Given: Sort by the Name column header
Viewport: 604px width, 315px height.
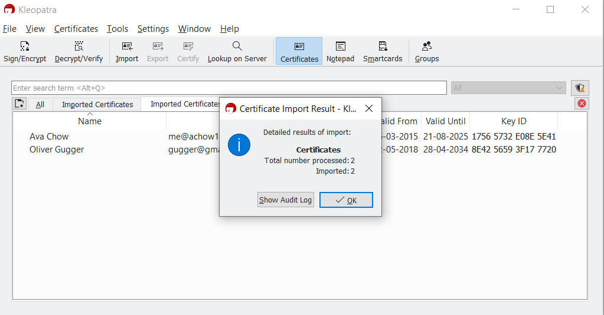Looking at the screenshot, I should (90, 121).
